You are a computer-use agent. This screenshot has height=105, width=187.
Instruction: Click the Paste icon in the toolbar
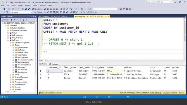tap(67, 9)
